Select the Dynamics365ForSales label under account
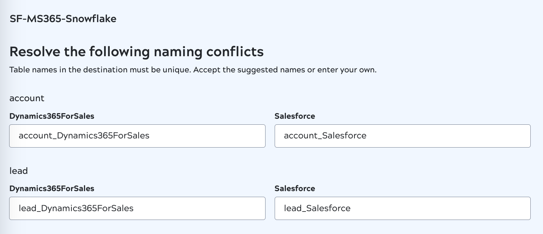This screenshot has width=543, height=234. [x=52, y=116]
